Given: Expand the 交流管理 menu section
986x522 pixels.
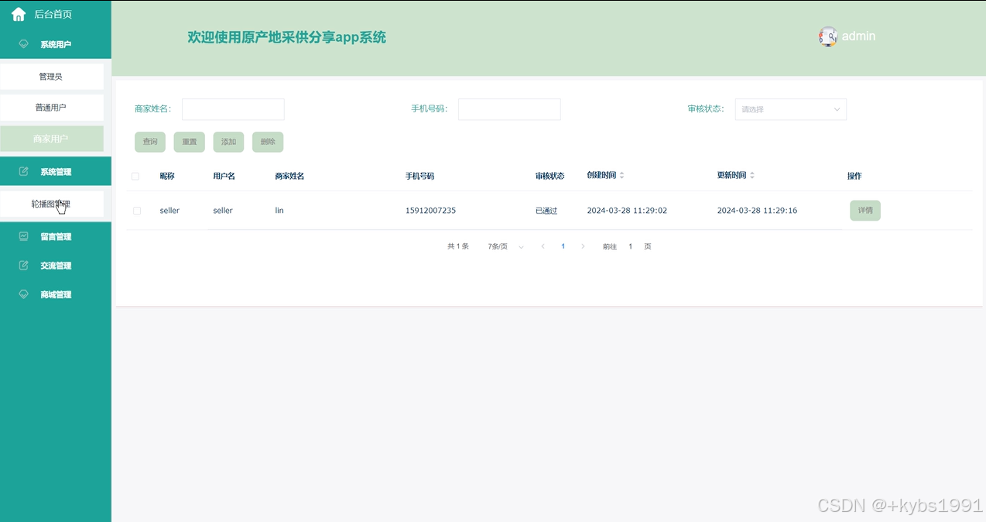Looking at the screenshot, I should pyautogui.click(x=56, y=265).
